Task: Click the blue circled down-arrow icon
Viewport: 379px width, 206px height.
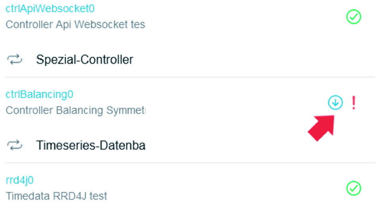Action: point(335,102)
